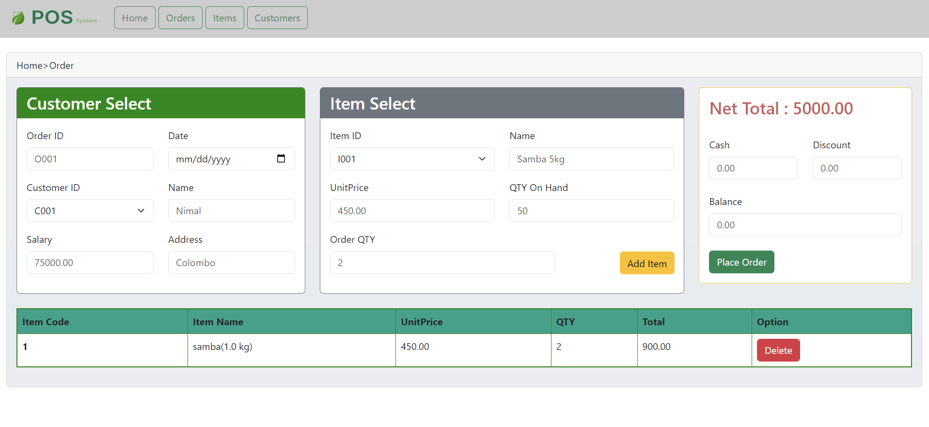Click the Add Item button
Image resolution: width=929 pixels, height=427 pixels.
(x=647, y=263)
